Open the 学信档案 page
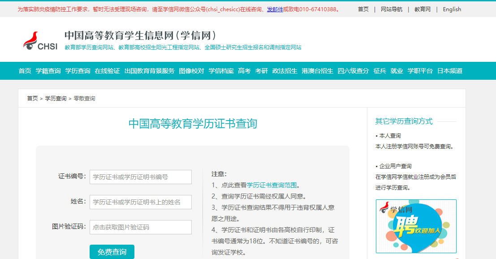Viewport: 496px width, 259px height. 222,70
